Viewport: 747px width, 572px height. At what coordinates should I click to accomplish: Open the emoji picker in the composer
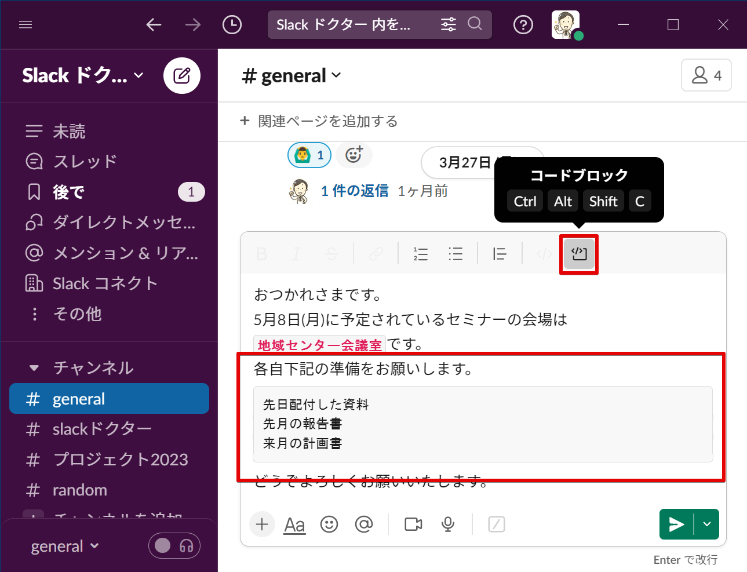[x=329, y=524]
